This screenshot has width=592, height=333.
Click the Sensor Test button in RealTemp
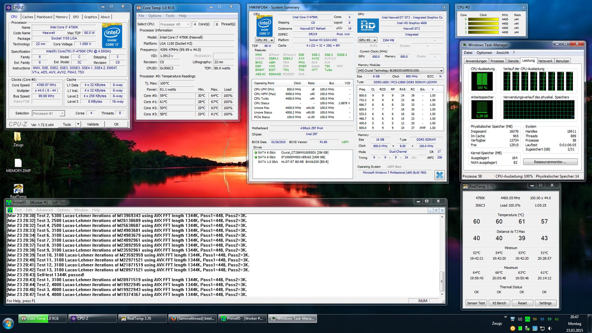click(476, 303)
